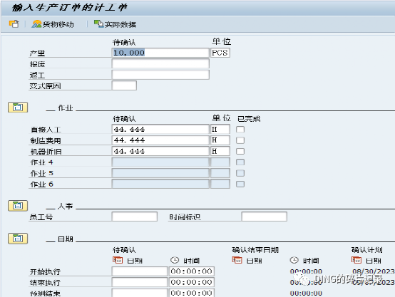The image size is (395, 297).
Task: Edit the 制造费用 value field
Action: tap(160, 140)
